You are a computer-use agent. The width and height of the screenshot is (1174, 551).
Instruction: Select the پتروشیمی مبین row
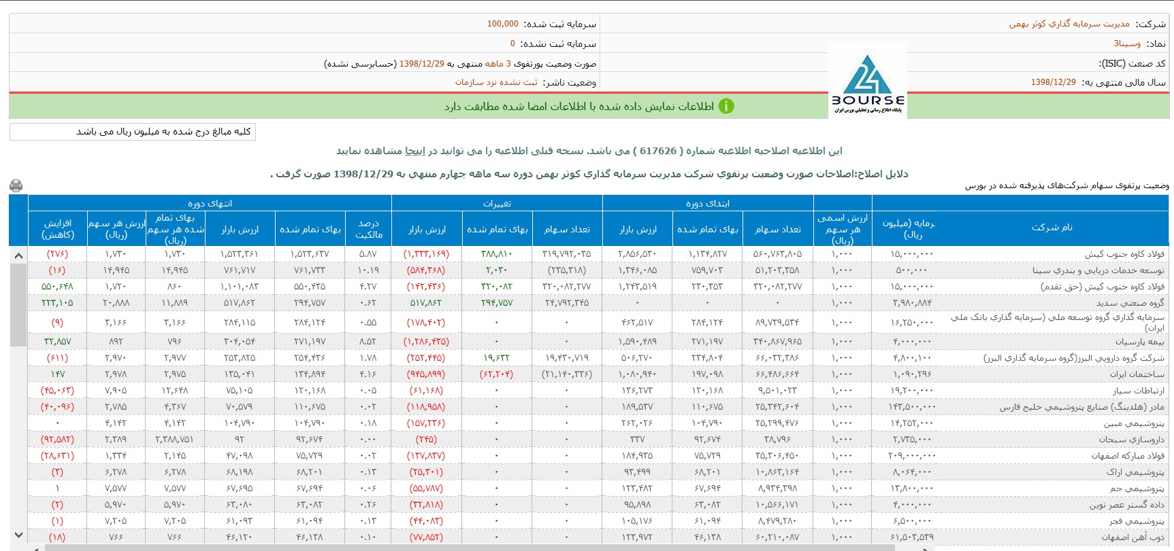pos(1133,423)
